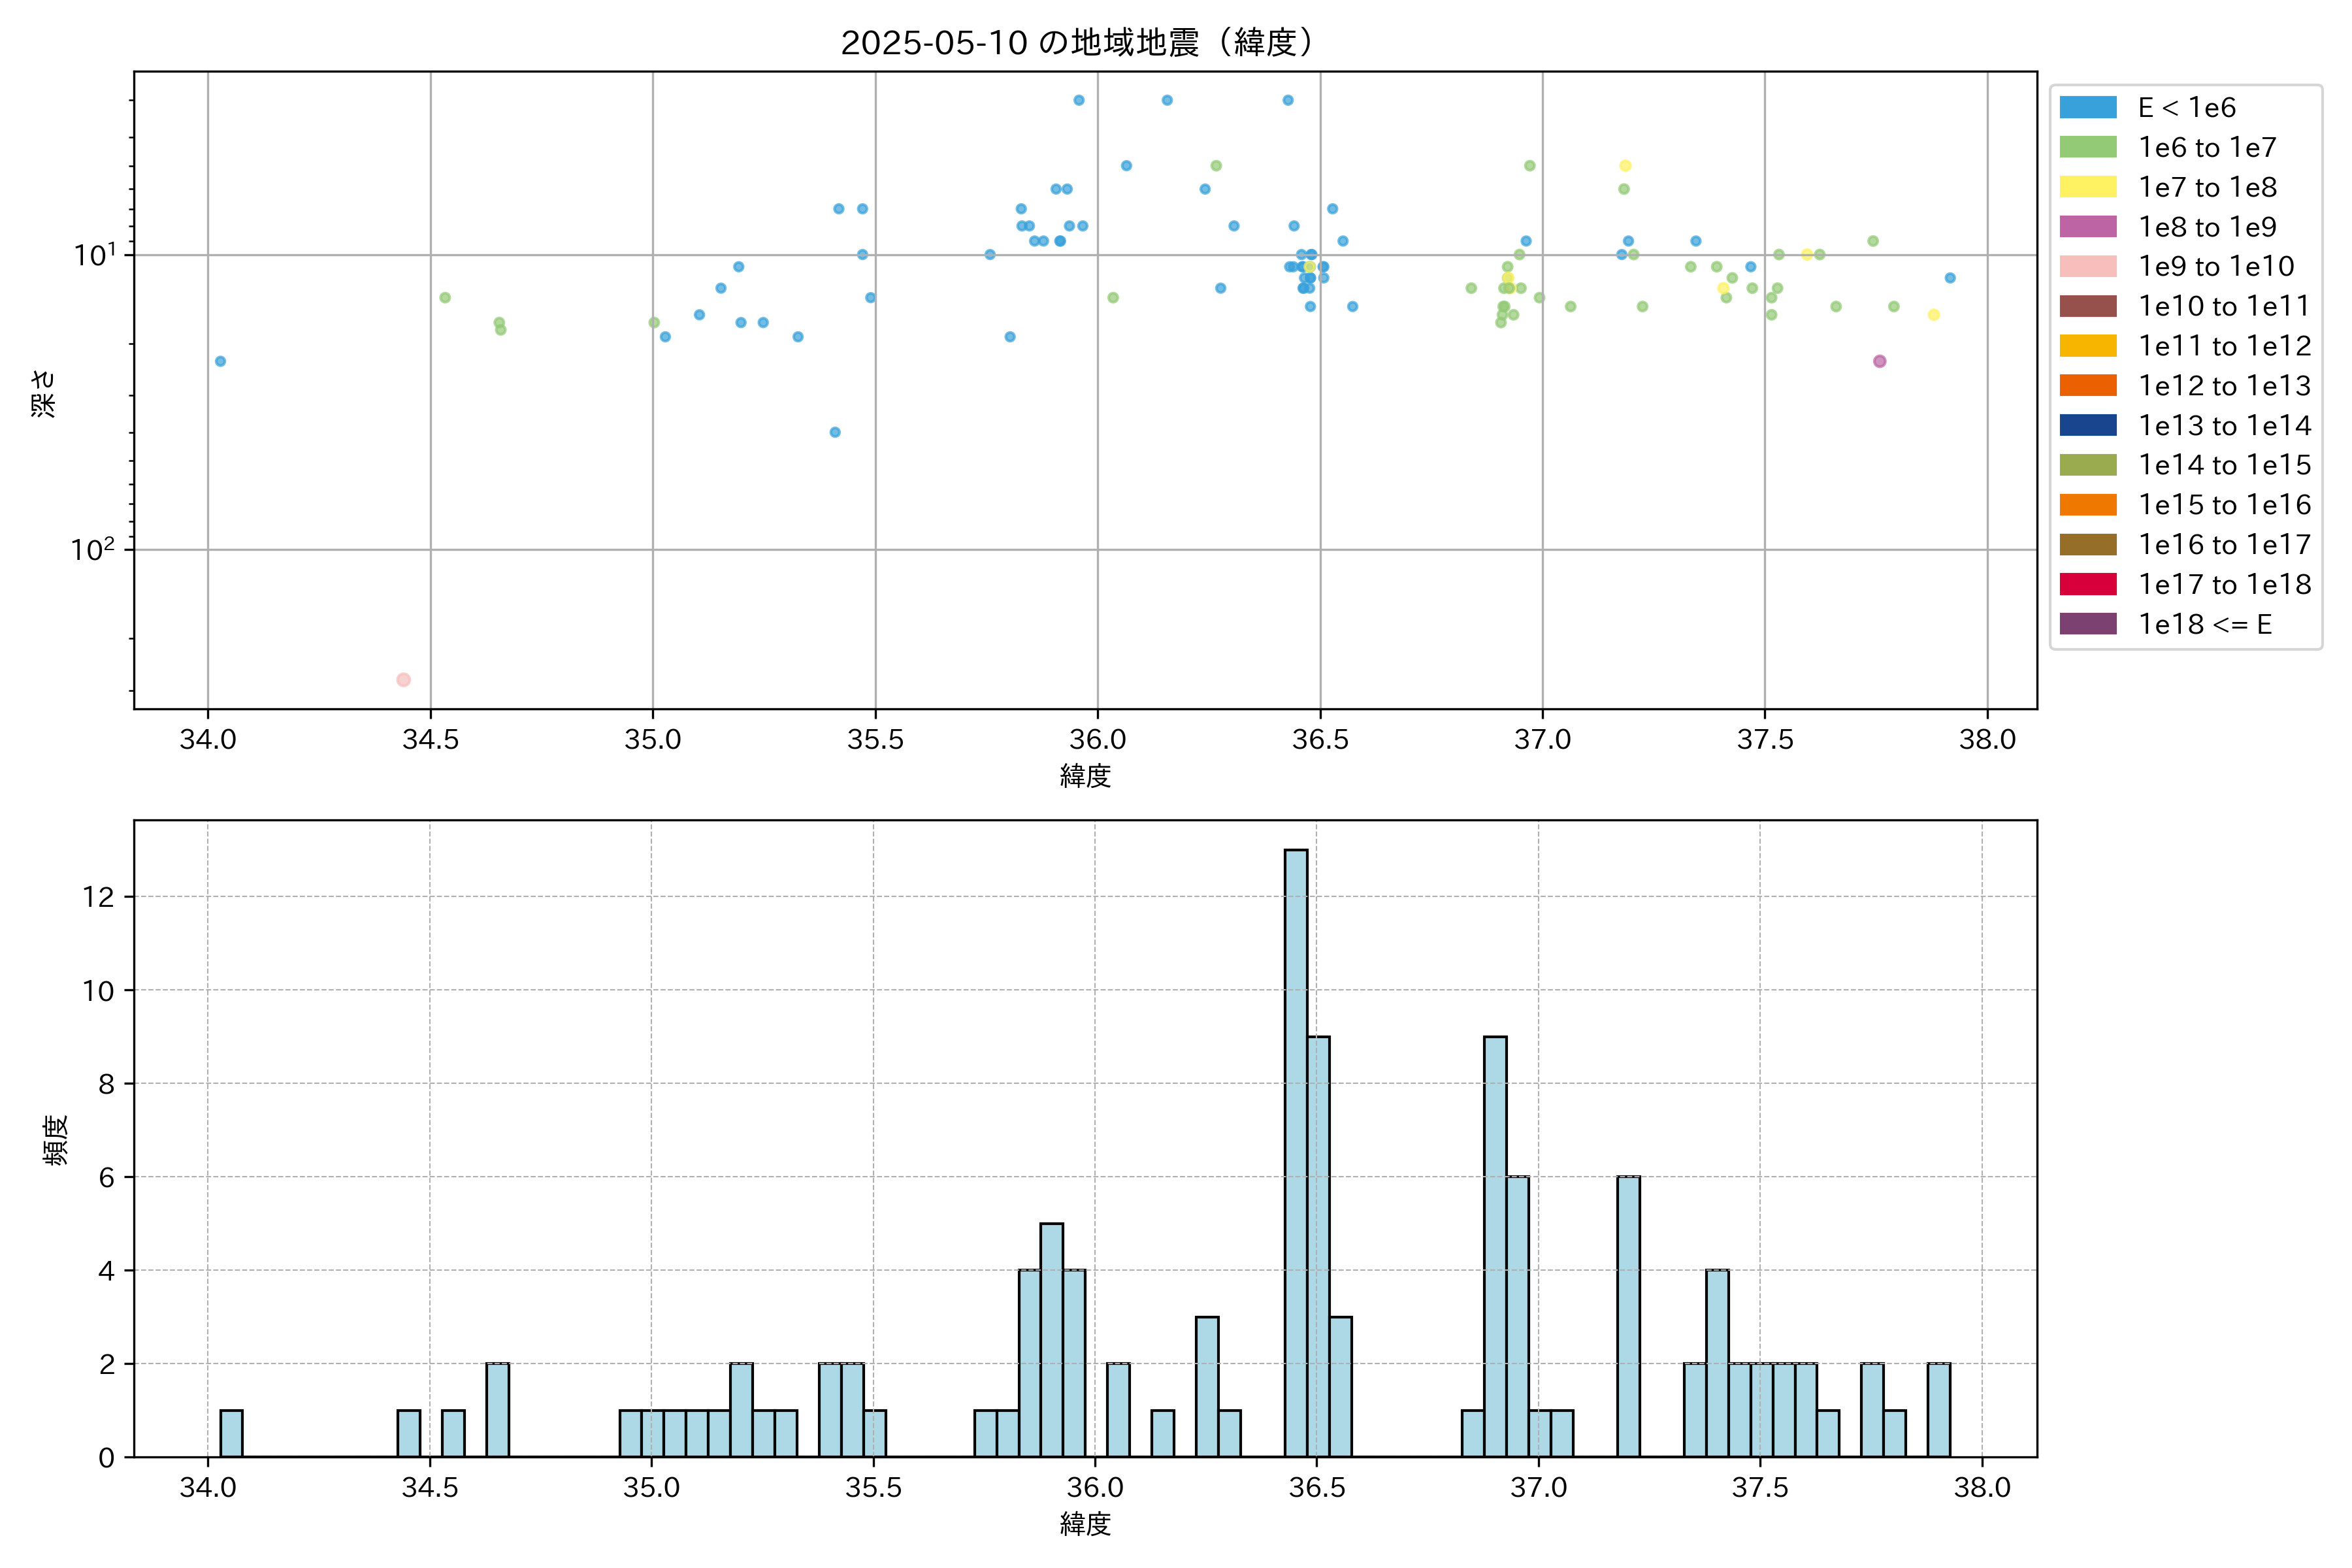Screen dimensions: 2352x1568
Task: Click the tallest histogram bar near 36.45
Action: [1296, 1152]
